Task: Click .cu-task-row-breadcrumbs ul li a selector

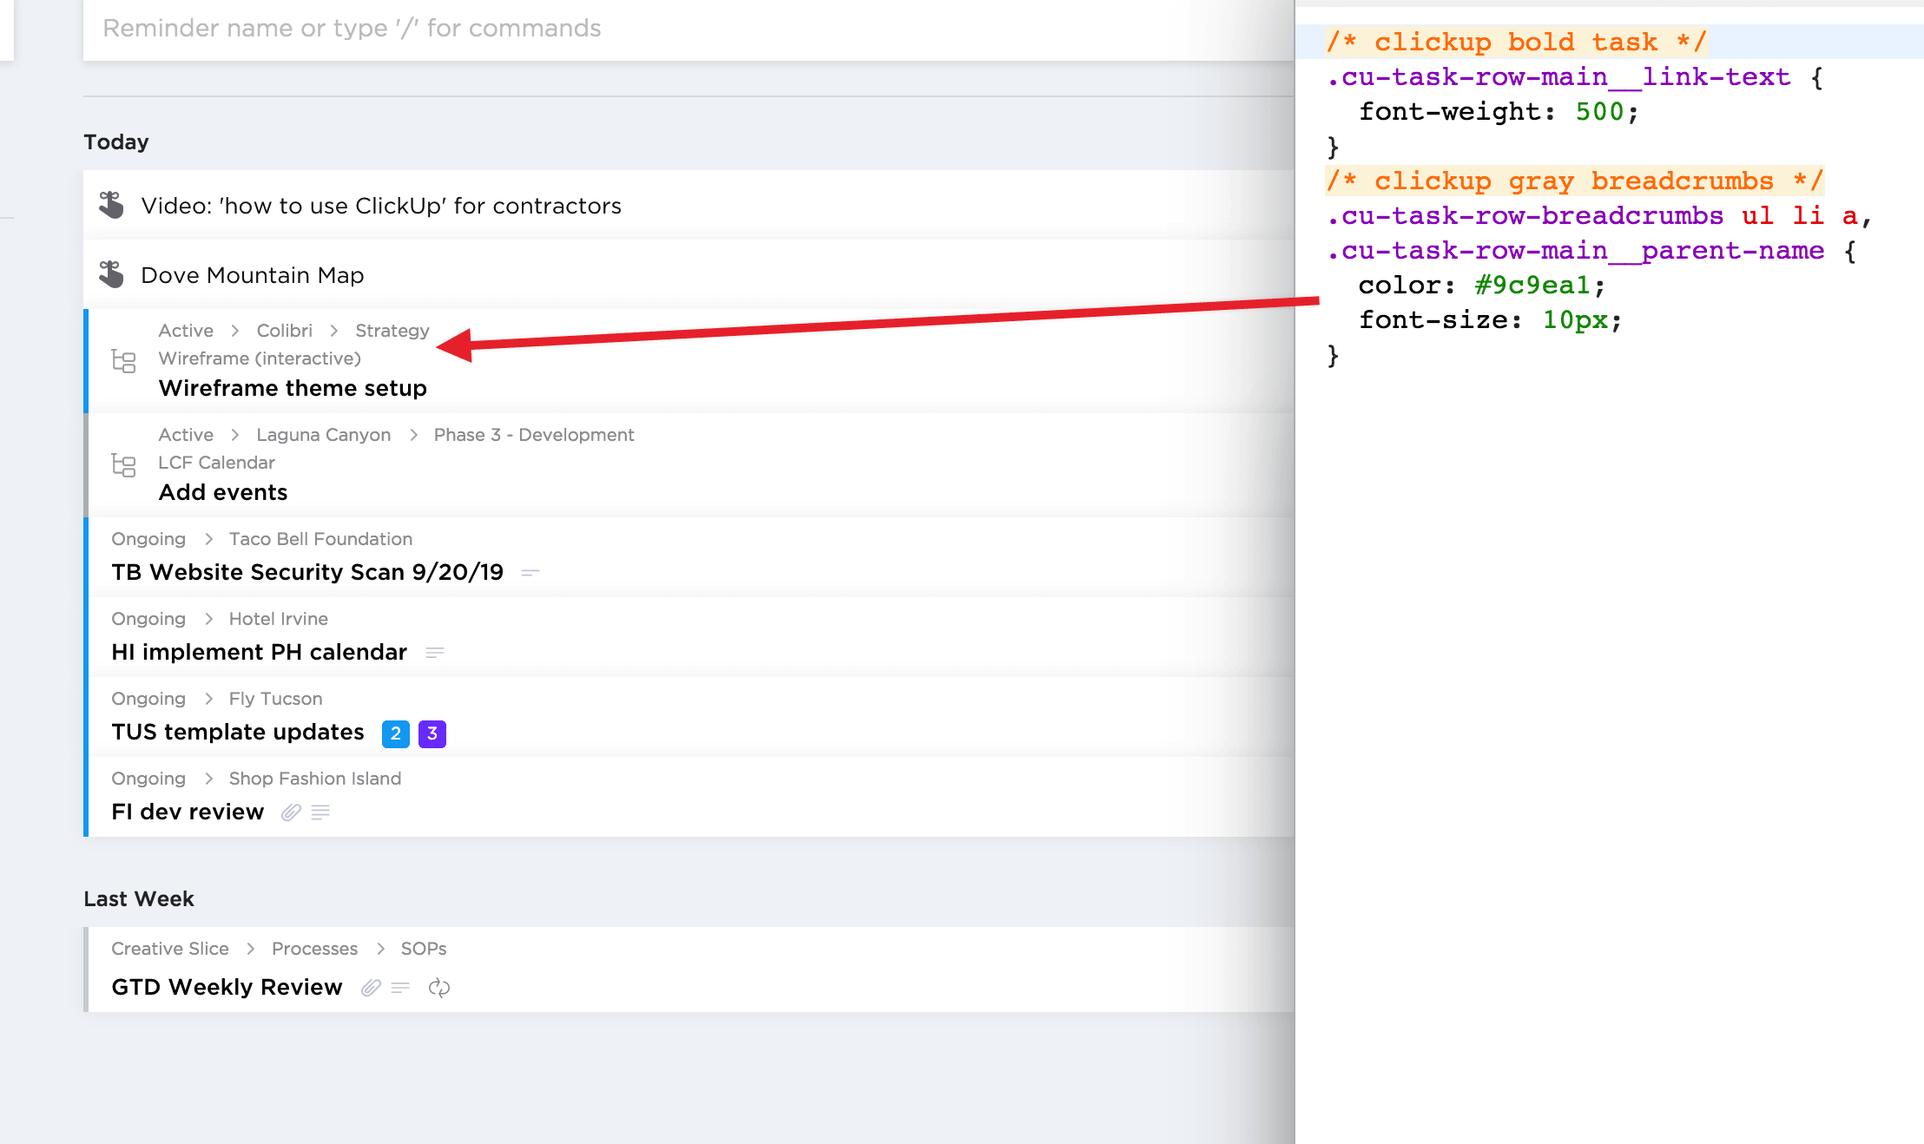Action: click(1598, 215)
